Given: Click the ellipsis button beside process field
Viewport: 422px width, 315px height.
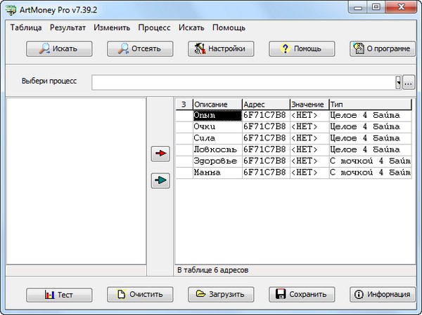Looking at the screenshot, I should coord(408,82).
